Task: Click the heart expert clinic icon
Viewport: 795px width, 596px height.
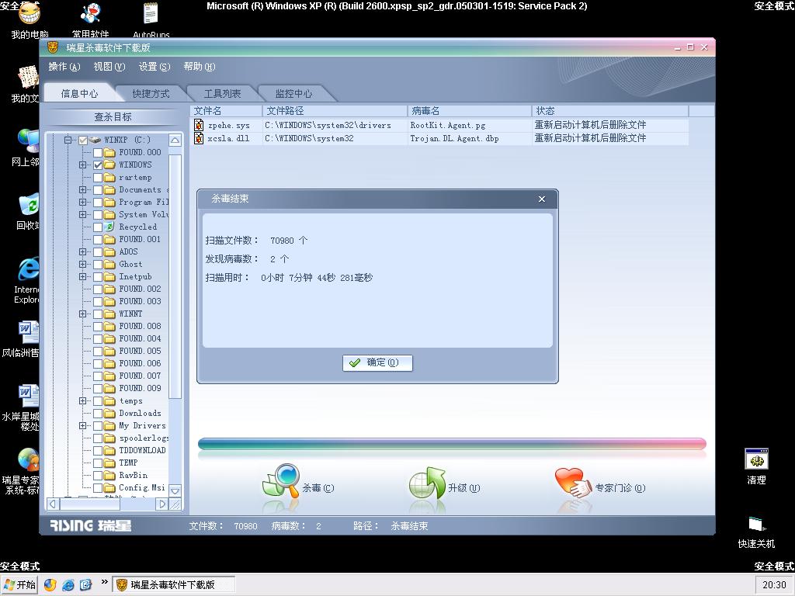Action: click(x=573, y=482)
